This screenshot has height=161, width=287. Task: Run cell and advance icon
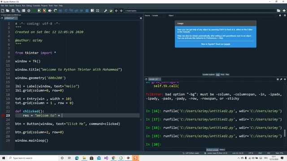(x=44, y=11)
